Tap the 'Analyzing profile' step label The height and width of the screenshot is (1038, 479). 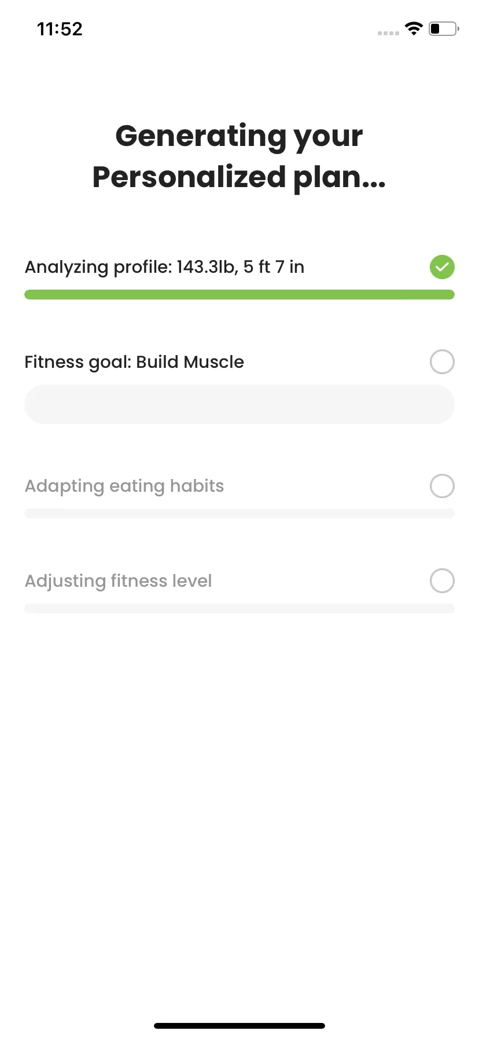coord(98,268)
